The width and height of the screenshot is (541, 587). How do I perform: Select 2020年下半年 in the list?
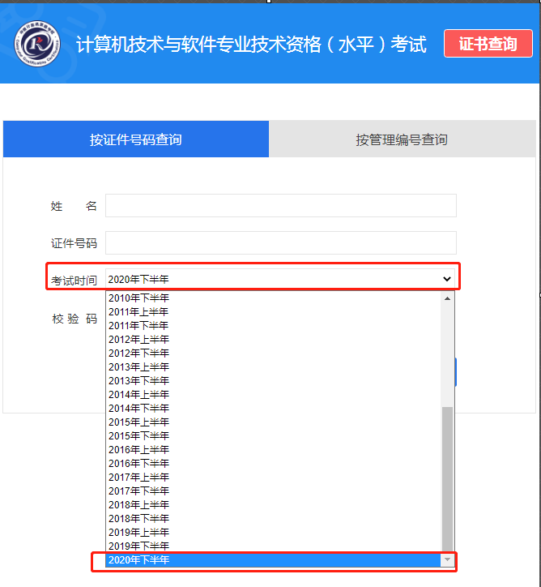point(139,560)
